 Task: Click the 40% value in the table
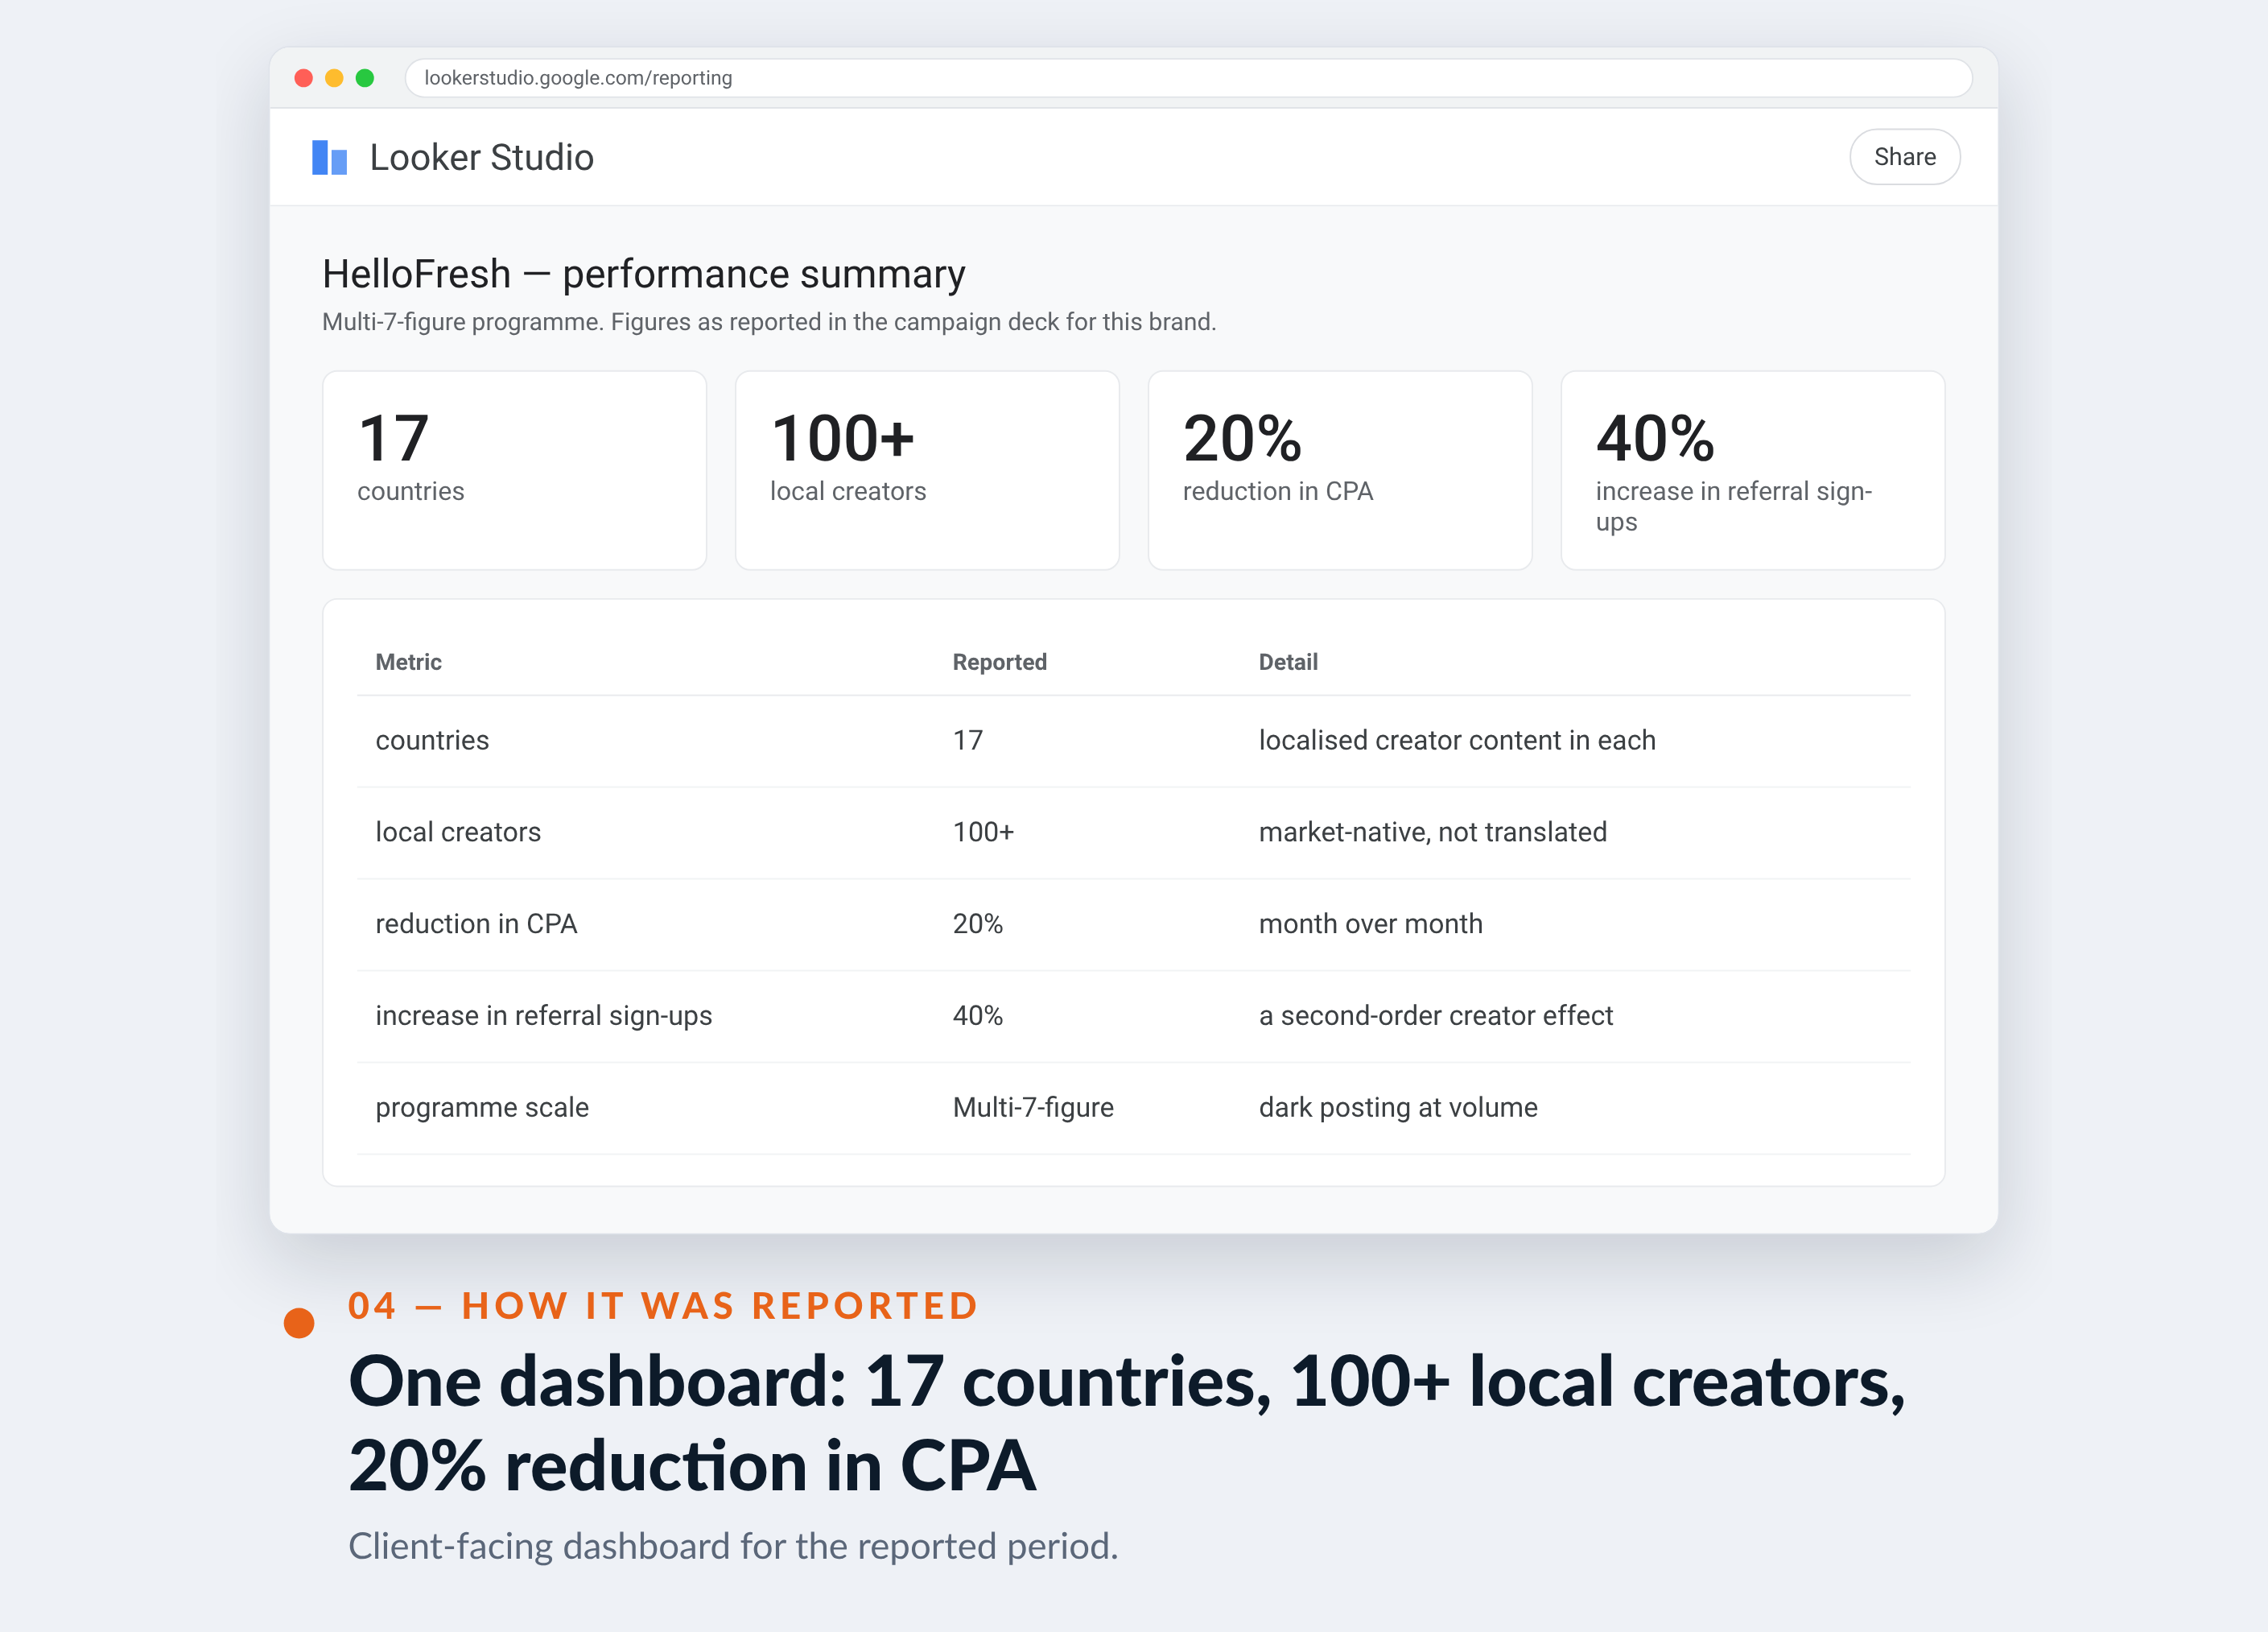978,1015
